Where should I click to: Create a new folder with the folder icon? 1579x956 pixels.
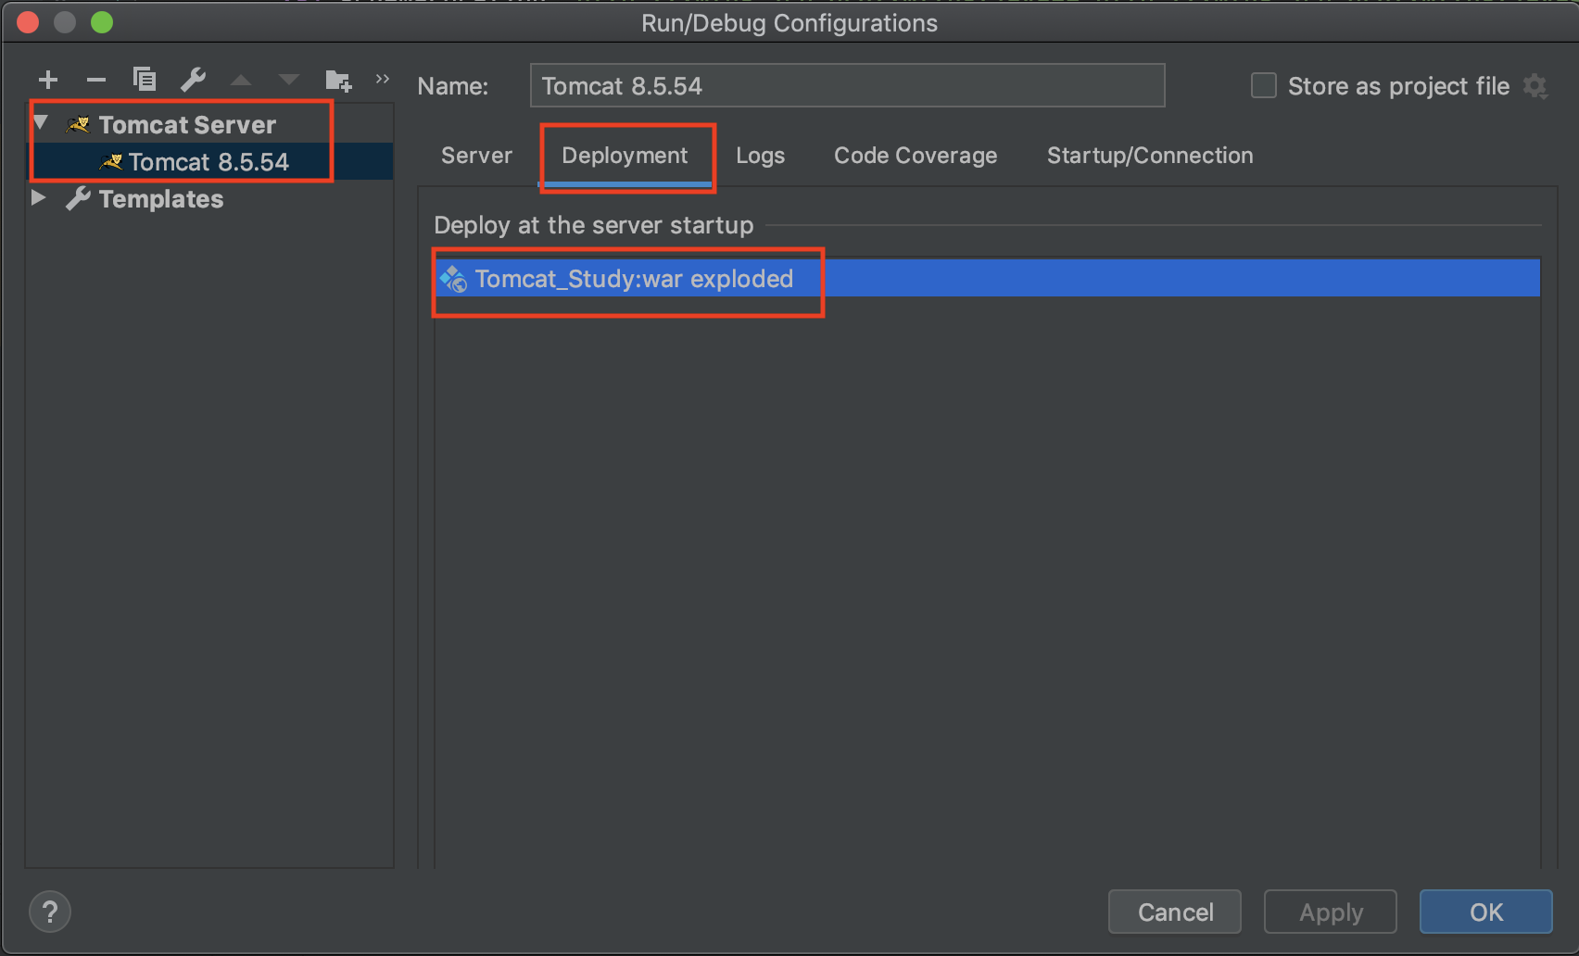(x=338, y=81)
